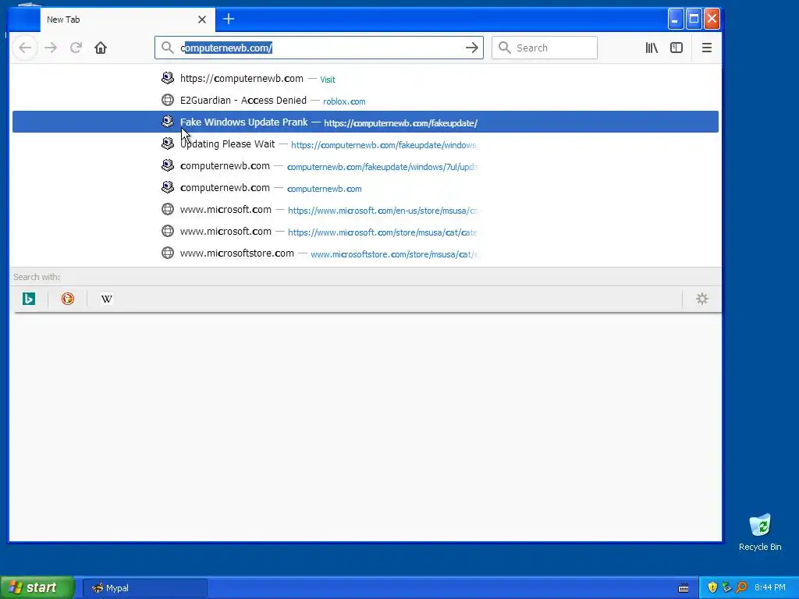Click the Go arrow in address bar

(472, 48)
